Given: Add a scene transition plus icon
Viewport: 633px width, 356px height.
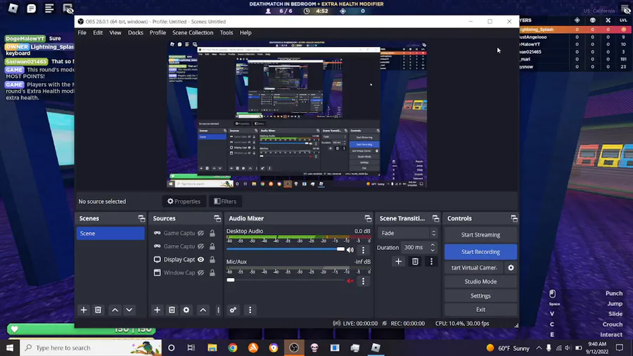Looking at the screenshot, I should (x=399, y=262).
